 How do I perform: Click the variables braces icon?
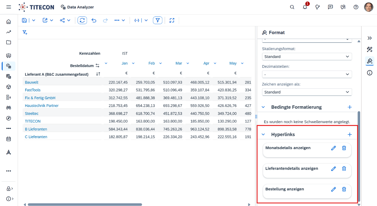(x=137, y=20)
